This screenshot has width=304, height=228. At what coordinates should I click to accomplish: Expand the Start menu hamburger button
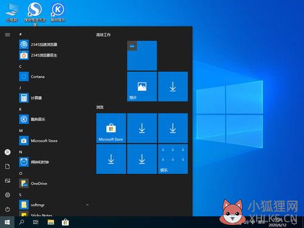click(7, 35)
